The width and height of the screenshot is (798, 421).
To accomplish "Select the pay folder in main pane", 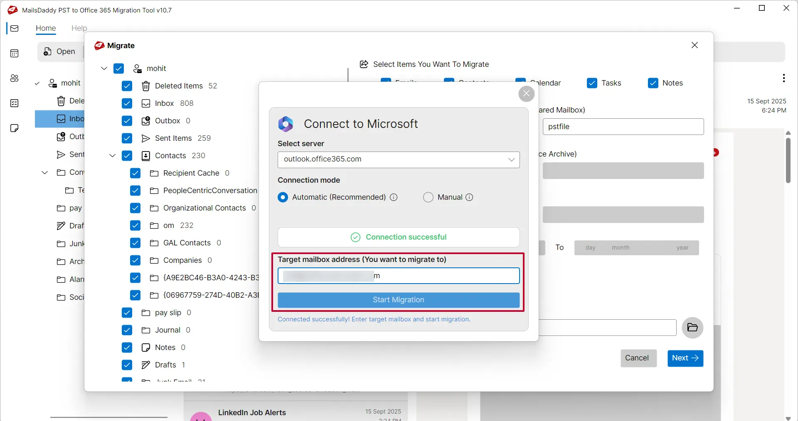I will pyautogui.click(x=69, y=208).
